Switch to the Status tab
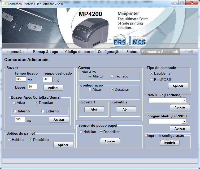 (x=132, y=52)
